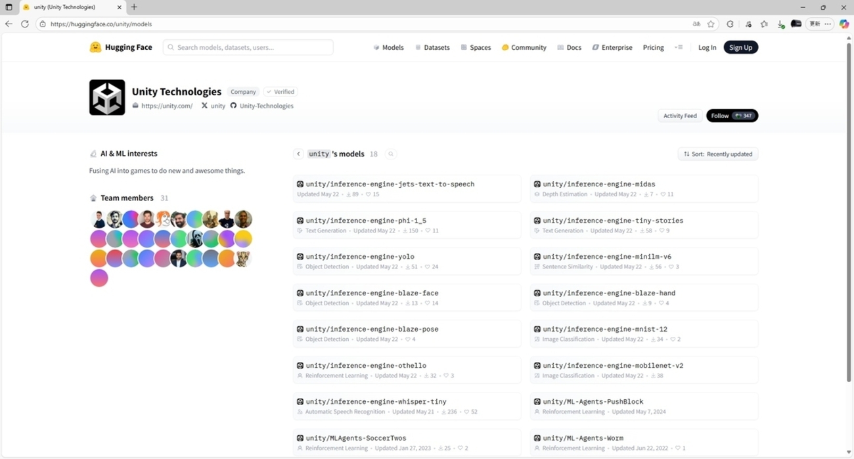Click the Verified badge
This screenshot has height=459, width=854.
[x=281, y=92]
